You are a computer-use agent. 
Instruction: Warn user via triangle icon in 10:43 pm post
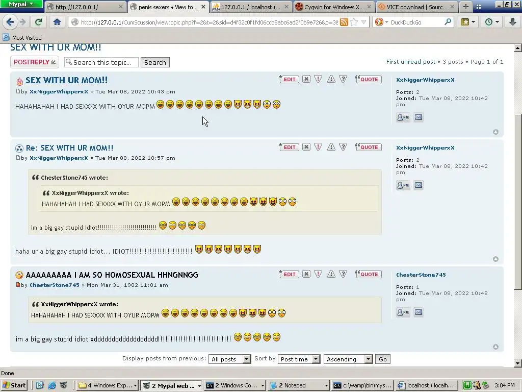coord(331,79)
